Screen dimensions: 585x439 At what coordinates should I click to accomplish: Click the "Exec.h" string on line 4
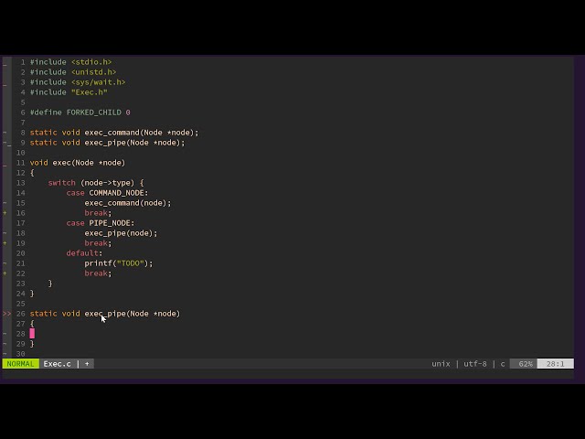click(x=90, y=92)
